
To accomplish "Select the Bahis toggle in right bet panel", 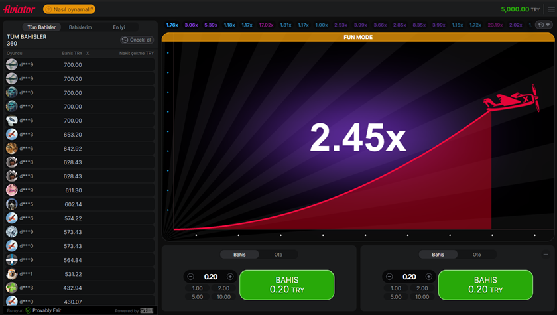I will 438,255.
